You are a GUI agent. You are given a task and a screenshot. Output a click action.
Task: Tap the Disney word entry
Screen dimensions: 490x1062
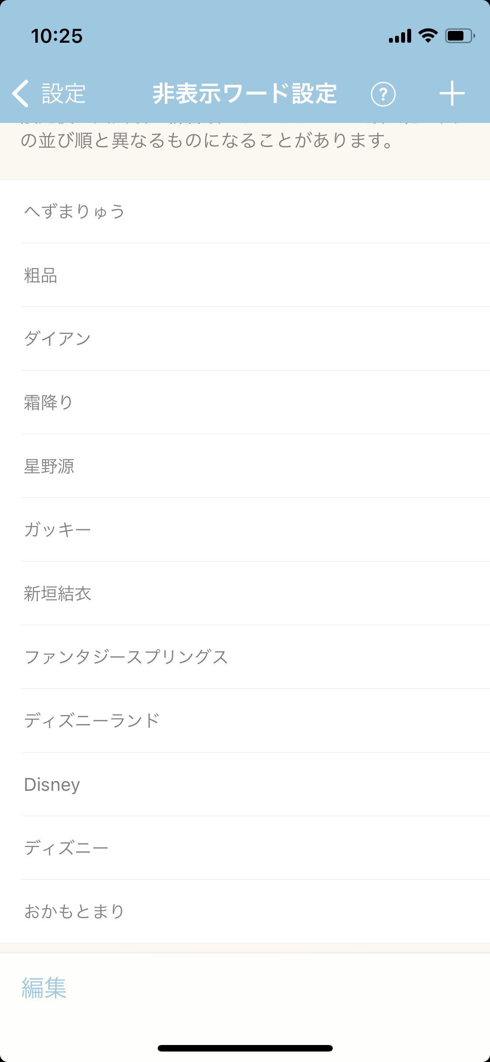(x=245, y=784)
